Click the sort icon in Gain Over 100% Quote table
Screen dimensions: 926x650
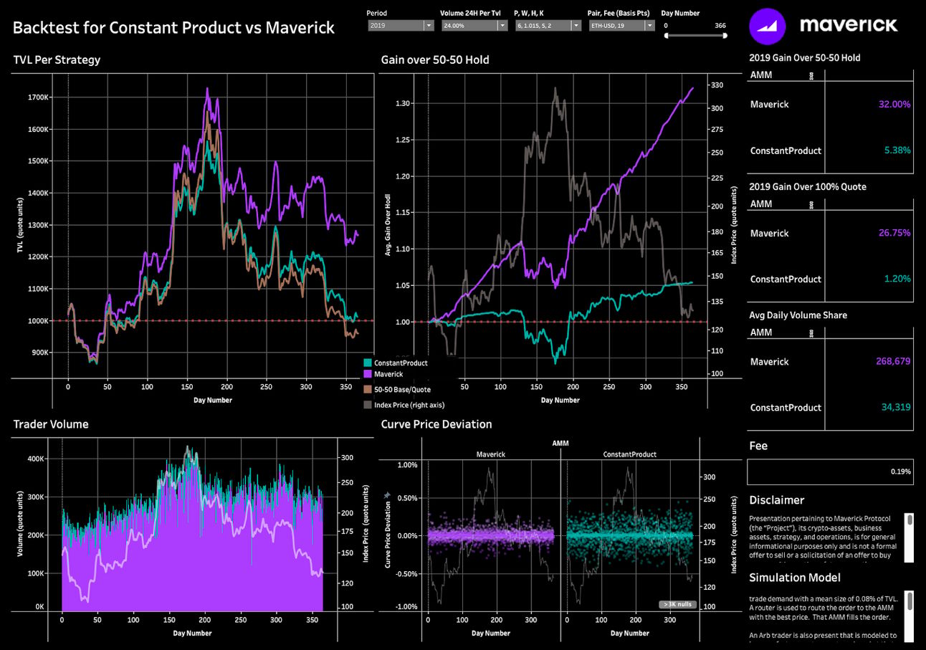click(x=812, y=204)
